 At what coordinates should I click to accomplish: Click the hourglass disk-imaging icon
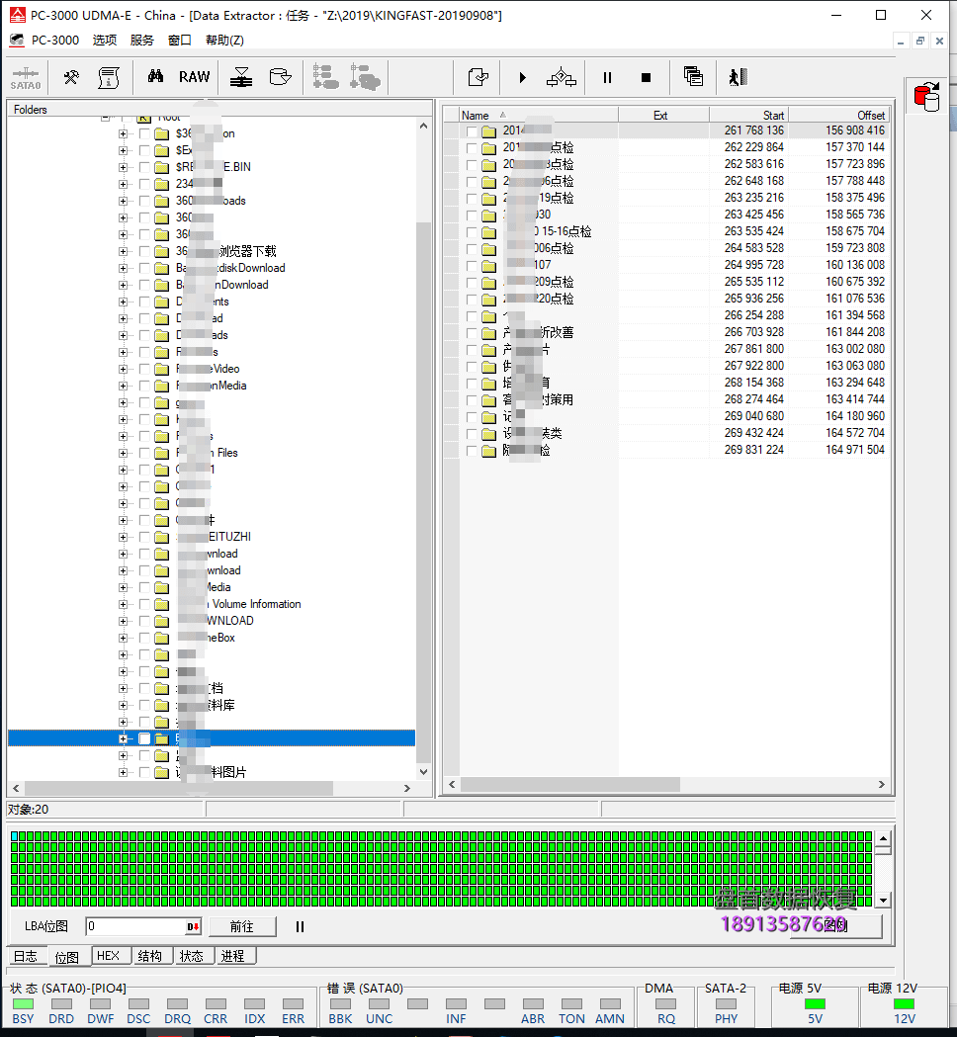click(241, 77)
